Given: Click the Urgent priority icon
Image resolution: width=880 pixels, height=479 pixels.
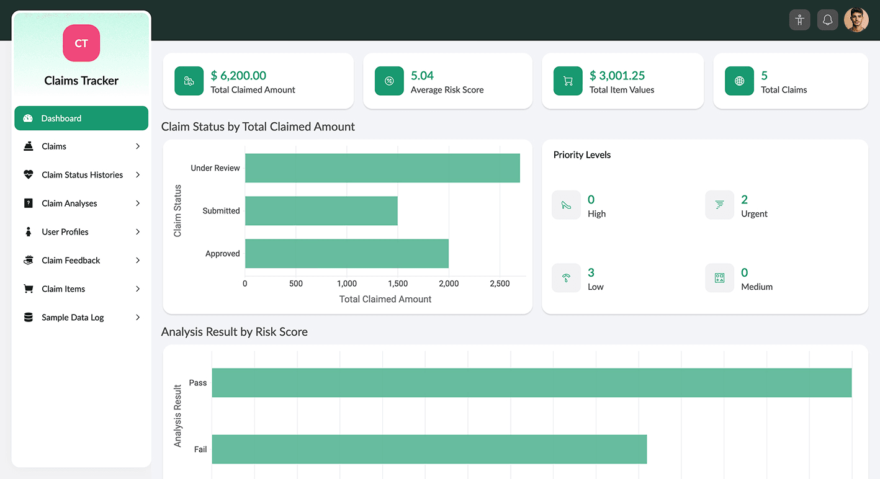Looking at the screenshot, I should (719, 205).
